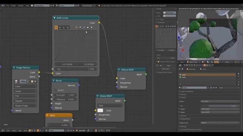This screenshot has height=136, width=243.
Task: Collapse the Image Texture node
Action: point(14,68)
